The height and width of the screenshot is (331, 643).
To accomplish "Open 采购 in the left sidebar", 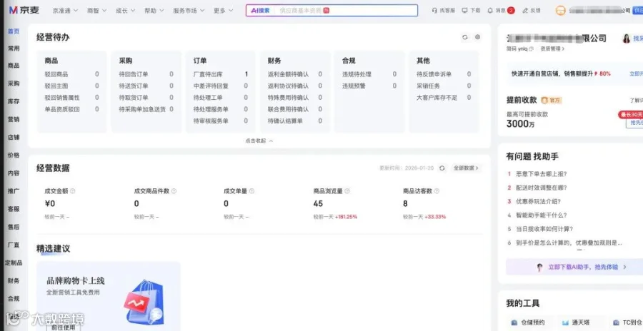I will 14,83.
